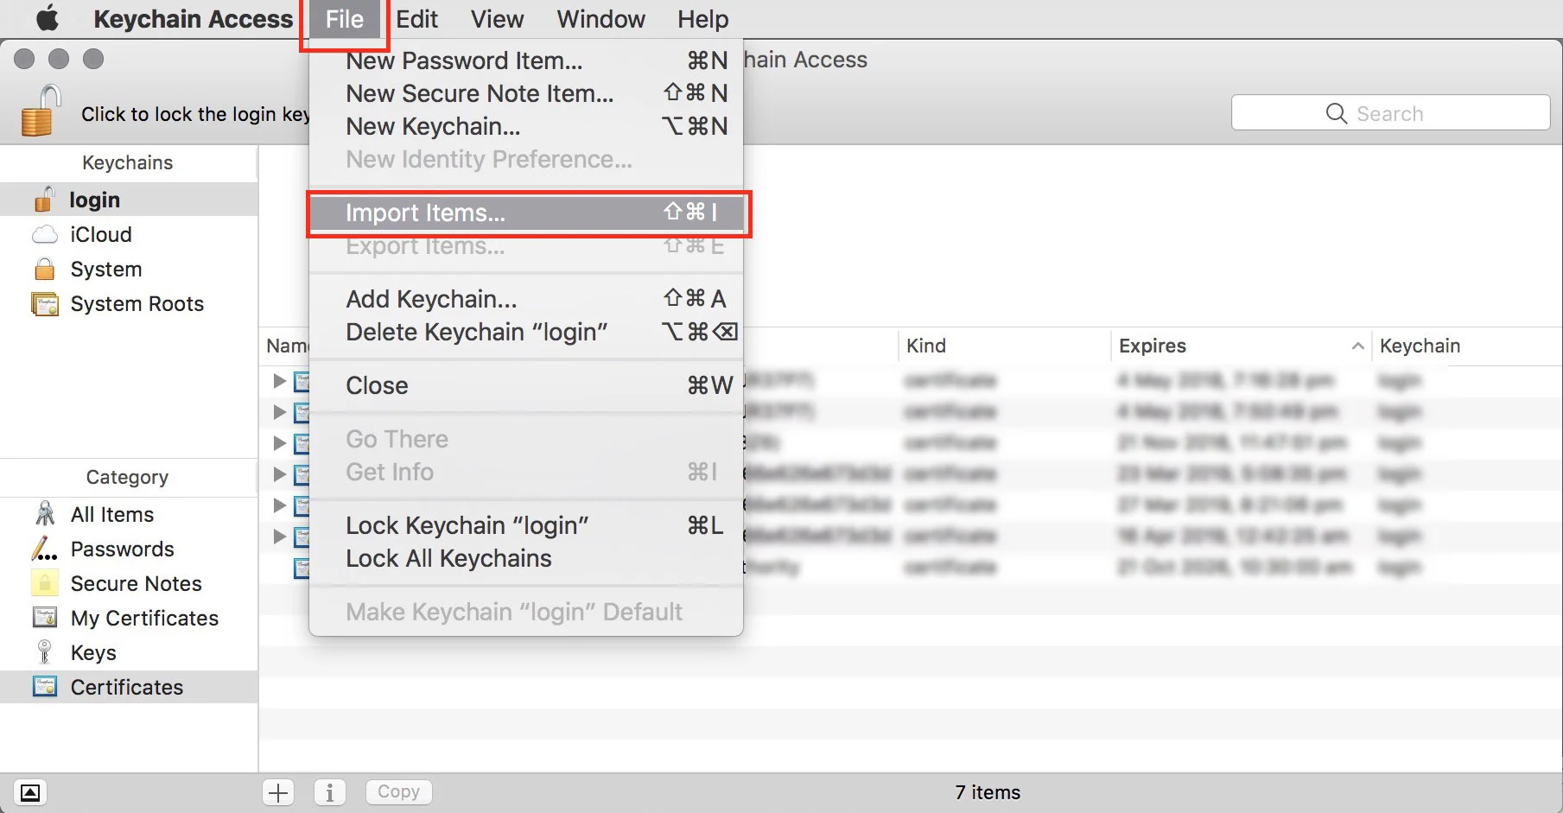Click the Certificates category icon

click(x=44, y=687)
